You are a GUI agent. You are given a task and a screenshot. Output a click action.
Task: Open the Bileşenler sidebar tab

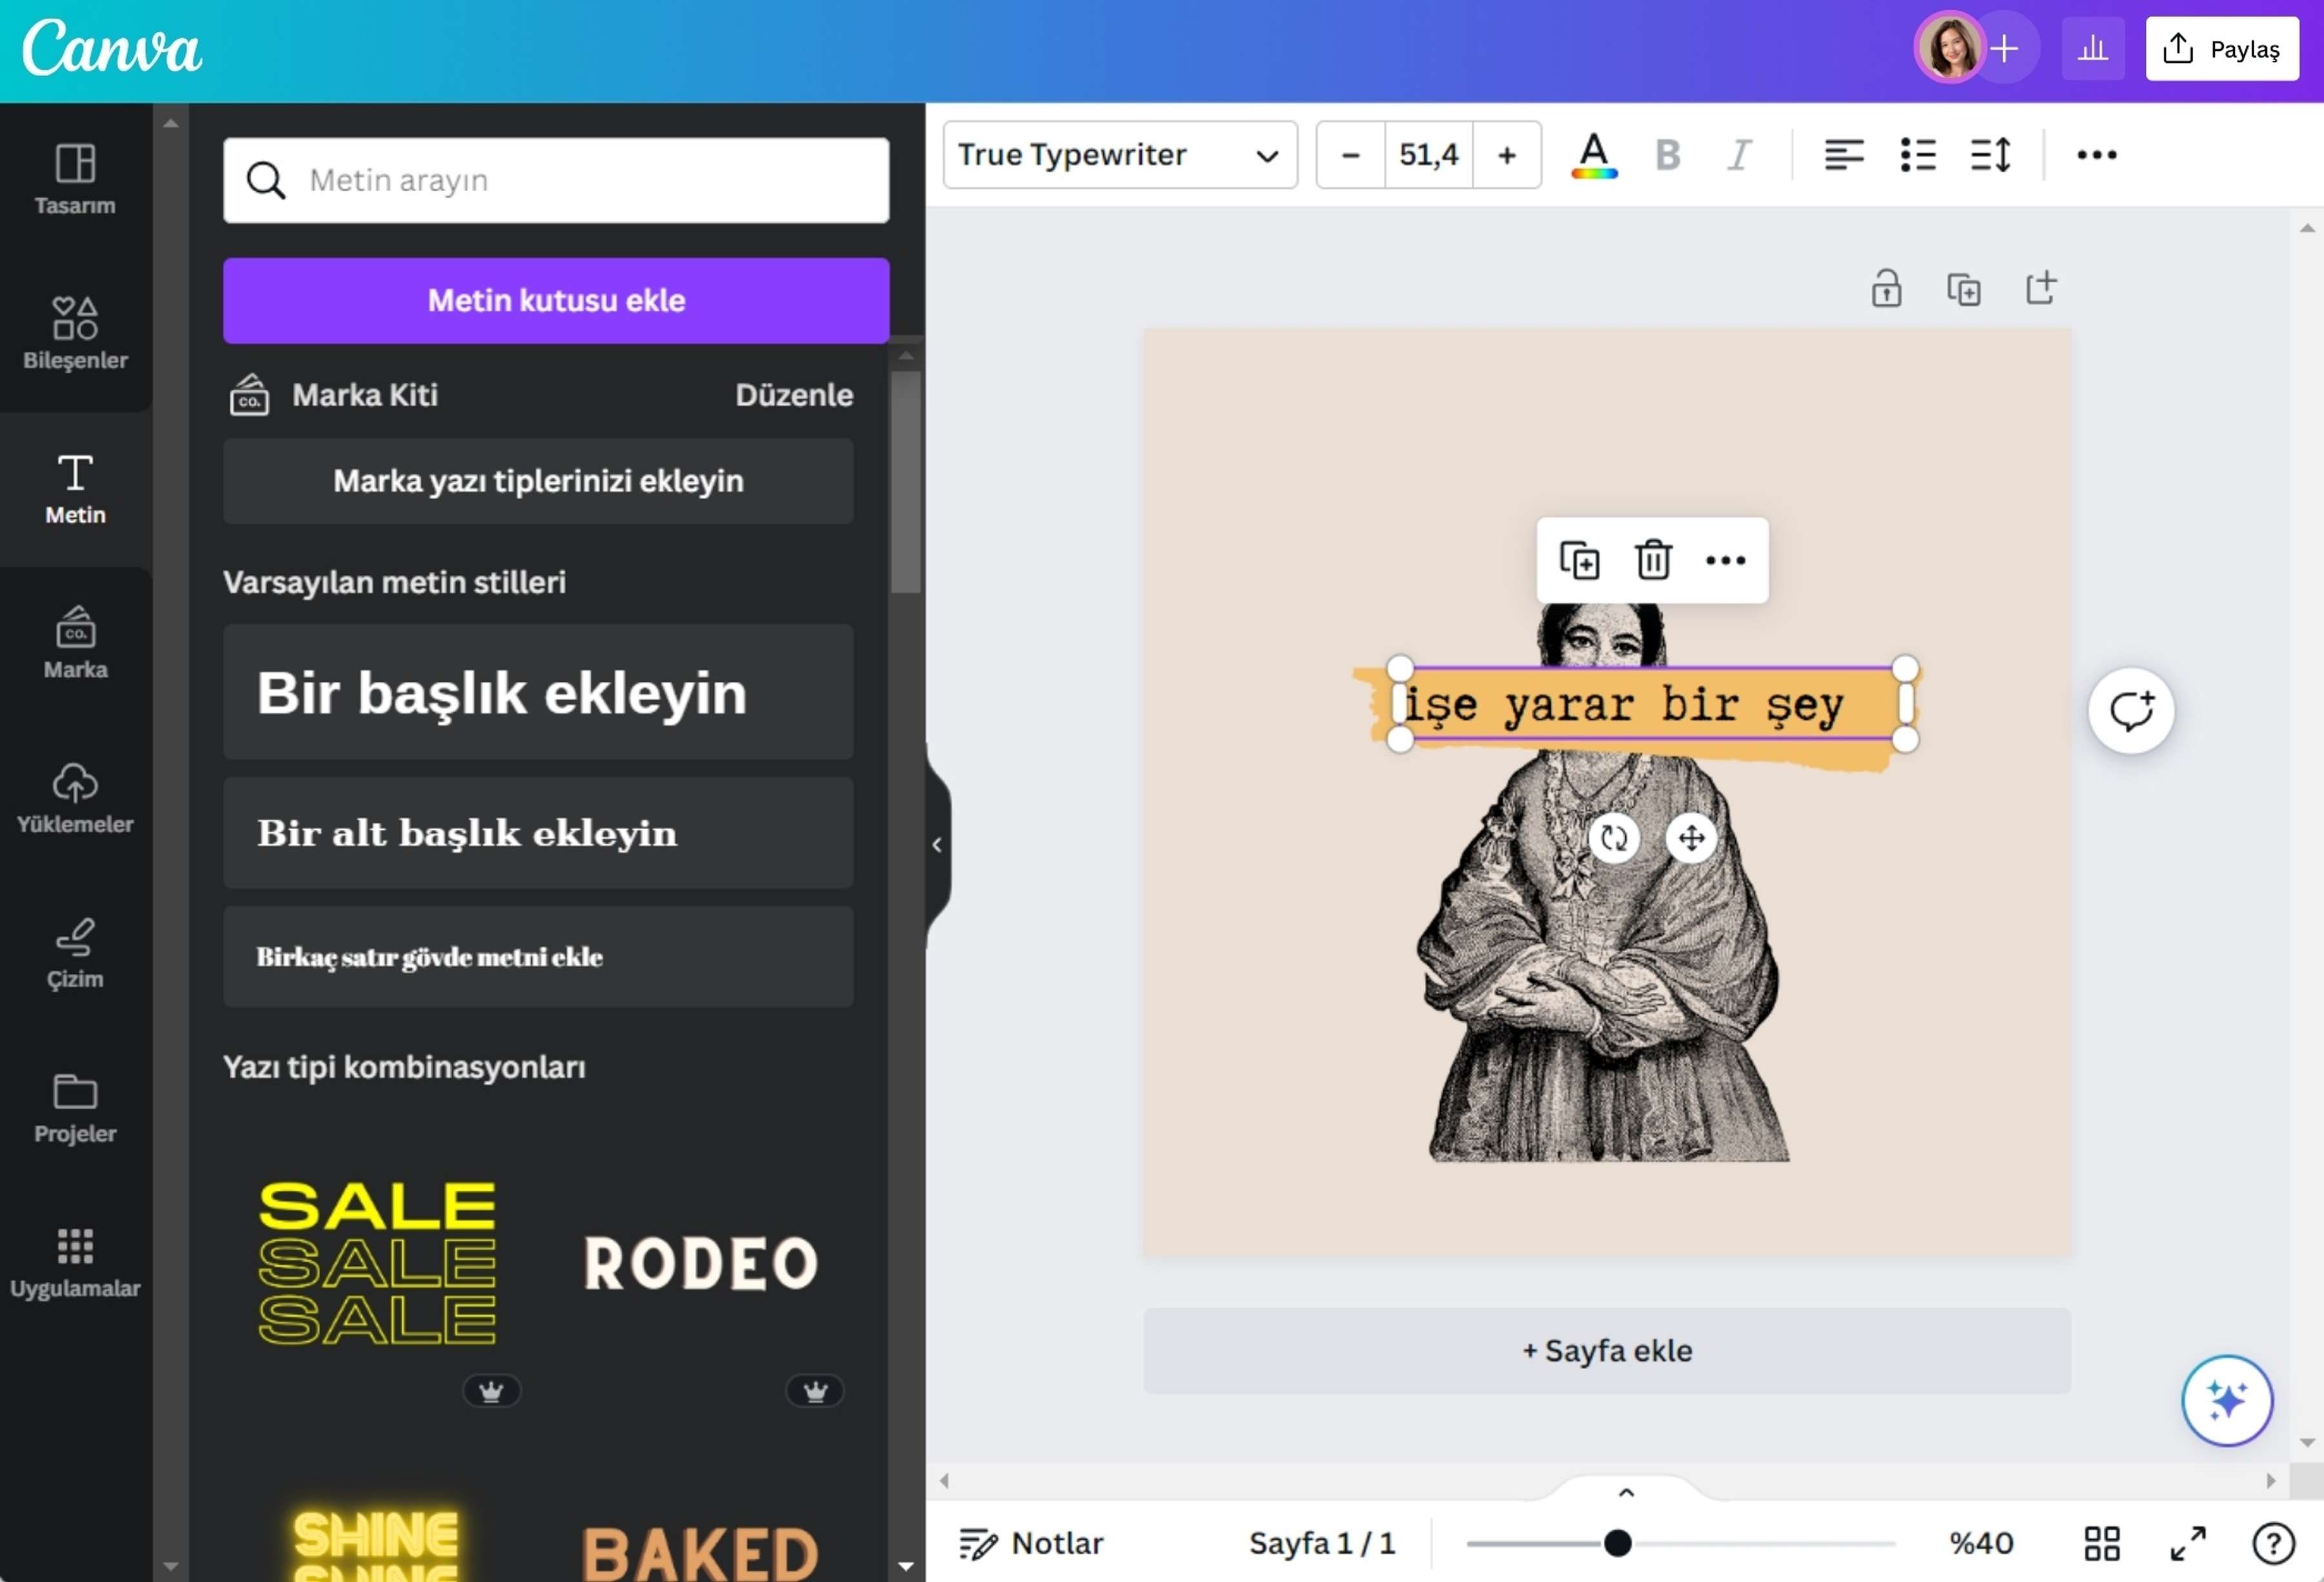(x=75, y=334)
